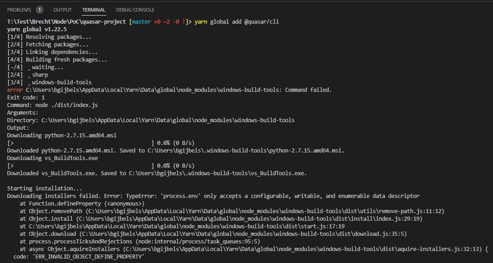
Task: Click the problems count badge showing 1
Action: point(40,10)
